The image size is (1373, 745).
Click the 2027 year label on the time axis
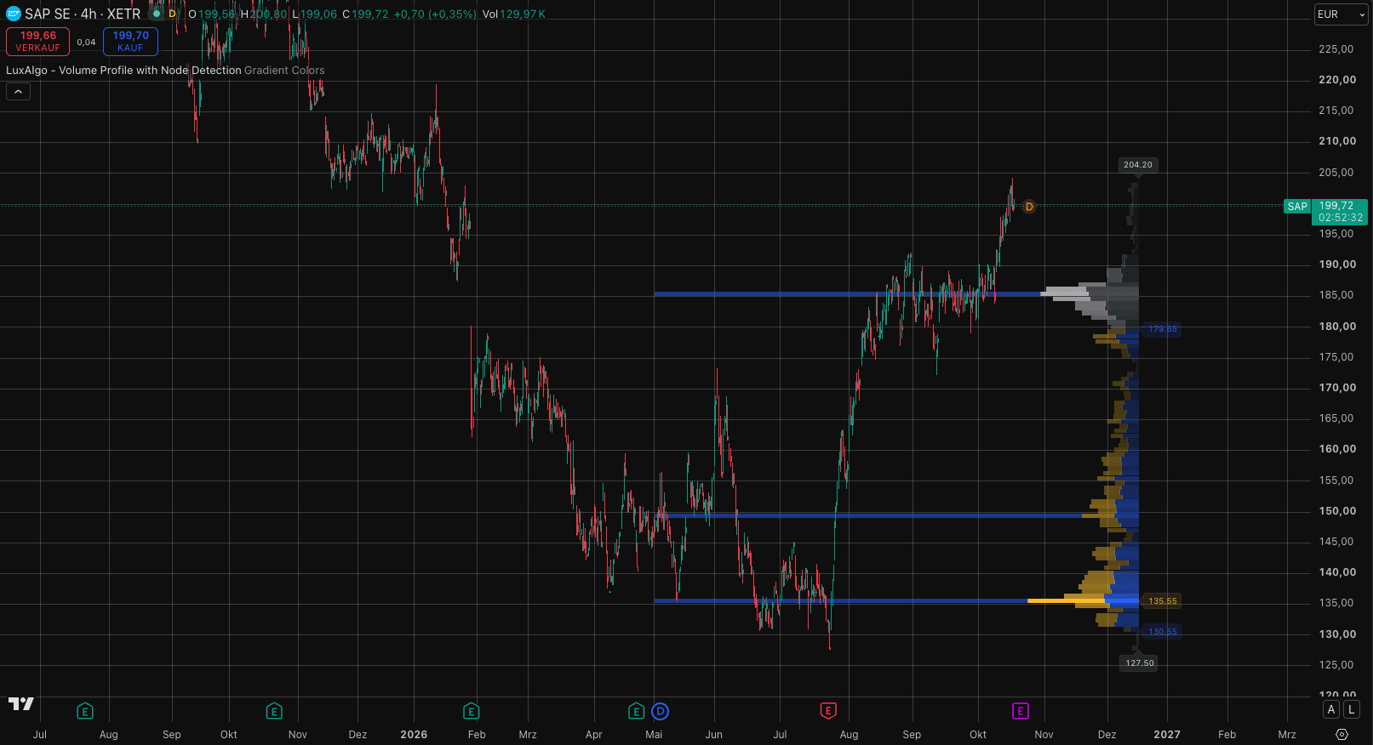pos(1167,735)
